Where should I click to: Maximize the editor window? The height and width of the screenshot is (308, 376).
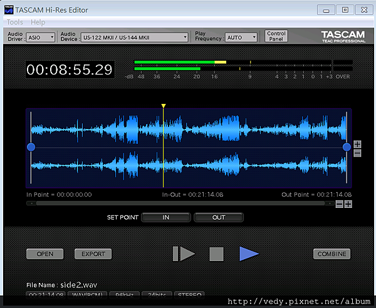(x=345, y=10)
